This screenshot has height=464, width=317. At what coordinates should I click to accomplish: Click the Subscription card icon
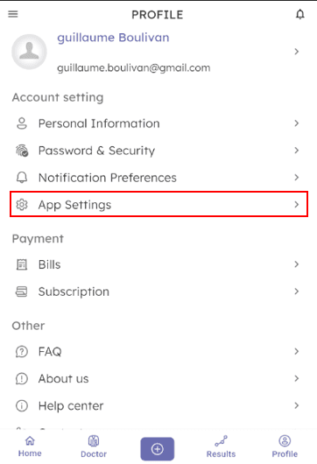point(22,292)
